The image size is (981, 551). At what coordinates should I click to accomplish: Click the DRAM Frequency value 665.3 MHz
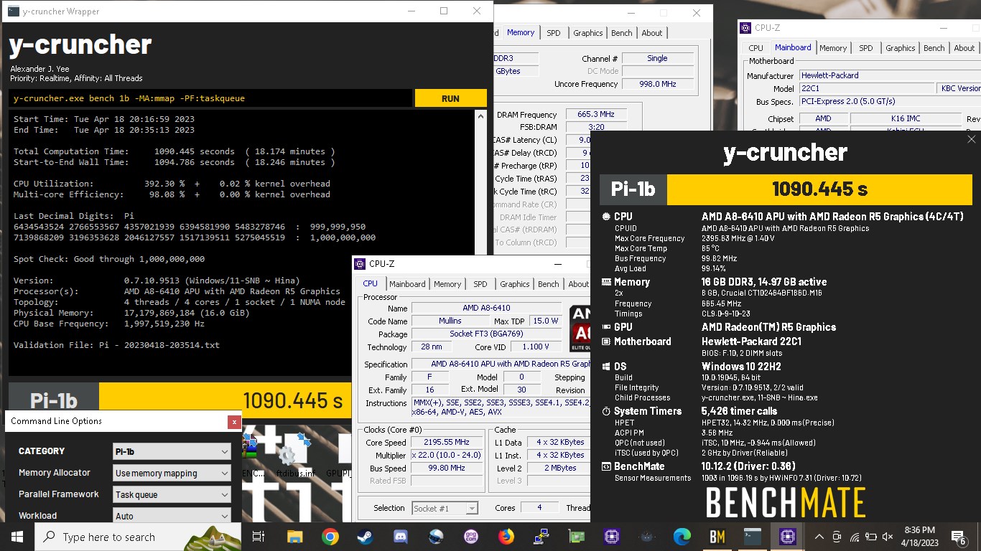(596, 115)
